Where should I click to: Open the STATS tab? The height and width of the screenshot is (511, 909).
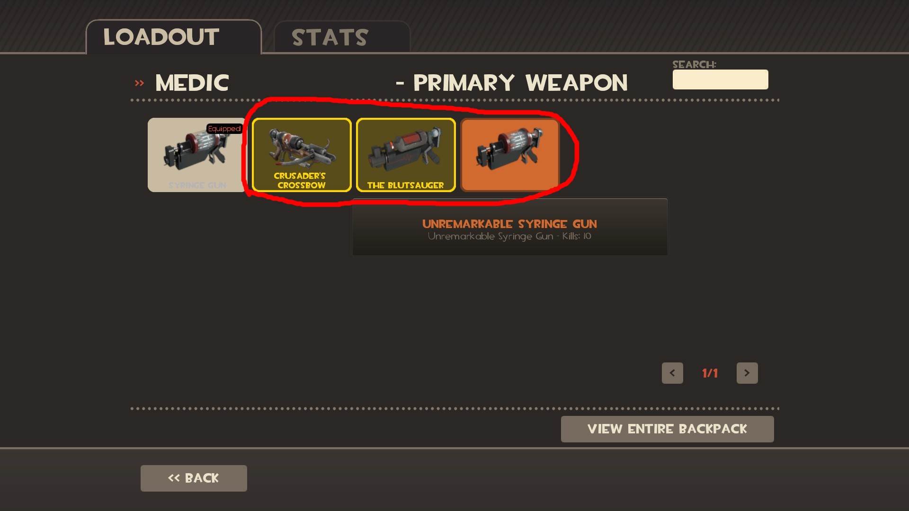click(x=342, y=37)
